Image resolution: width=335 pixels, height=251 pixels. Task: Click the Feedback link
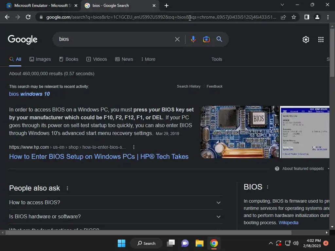tap(215, 86)
